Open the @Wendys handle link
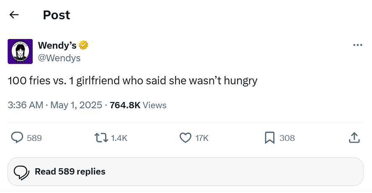 click(x=59, y=58)
